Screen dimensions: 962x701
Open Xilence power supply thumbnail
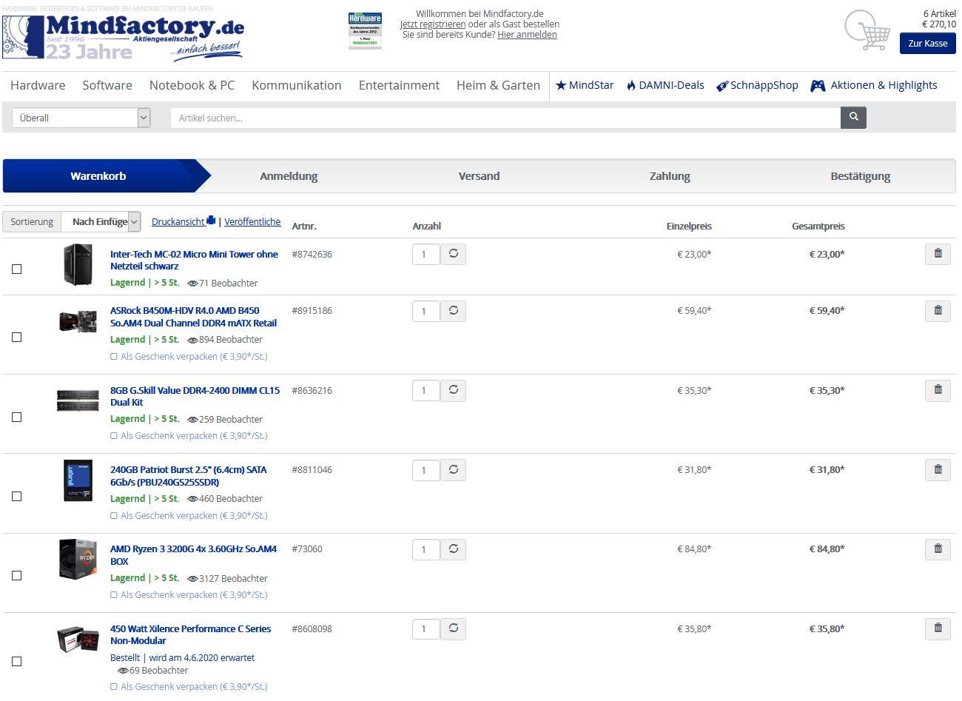(x=78, y=640)
